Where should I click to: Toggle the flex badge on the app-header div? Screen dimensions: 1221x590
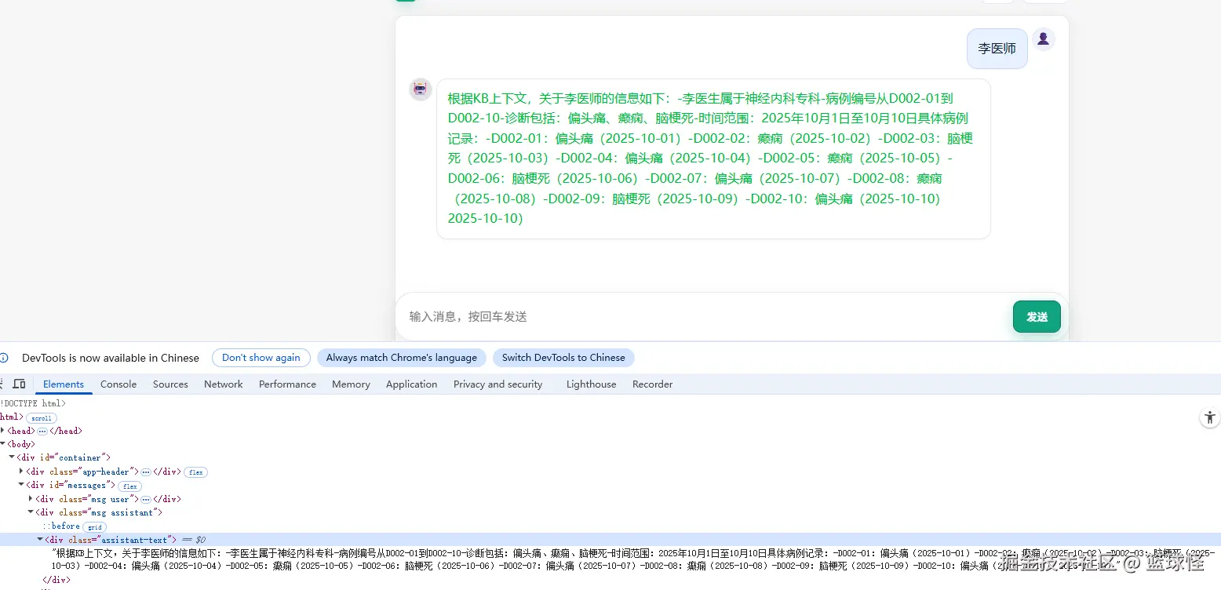(x=195, y=472)
